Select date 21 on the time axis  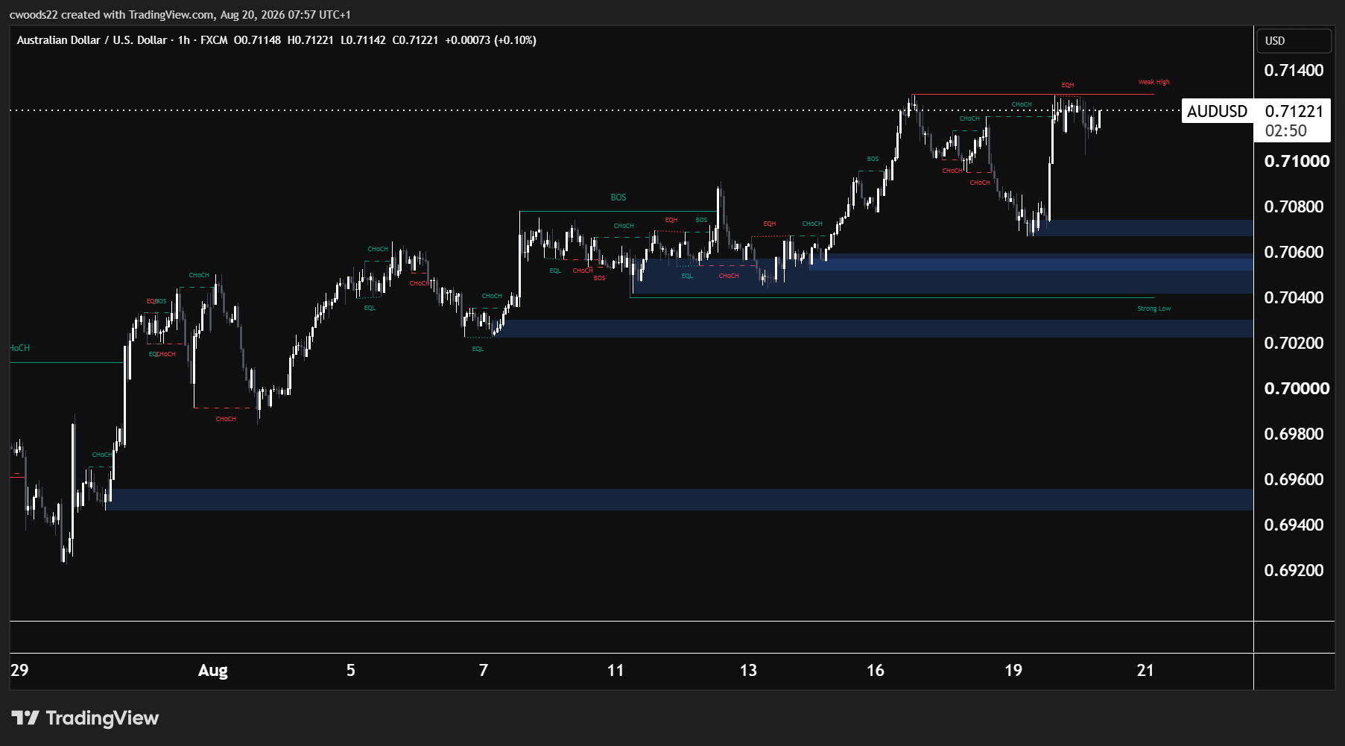tap(1145, 671)
